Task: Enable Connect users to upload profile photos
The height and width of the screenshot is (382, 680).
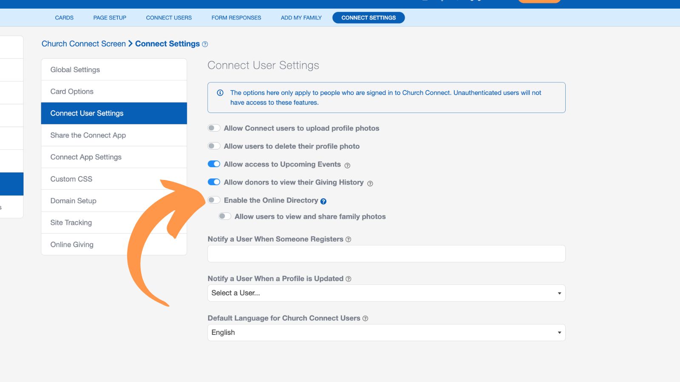Action: pyautogui.click(x=214, y=128)
